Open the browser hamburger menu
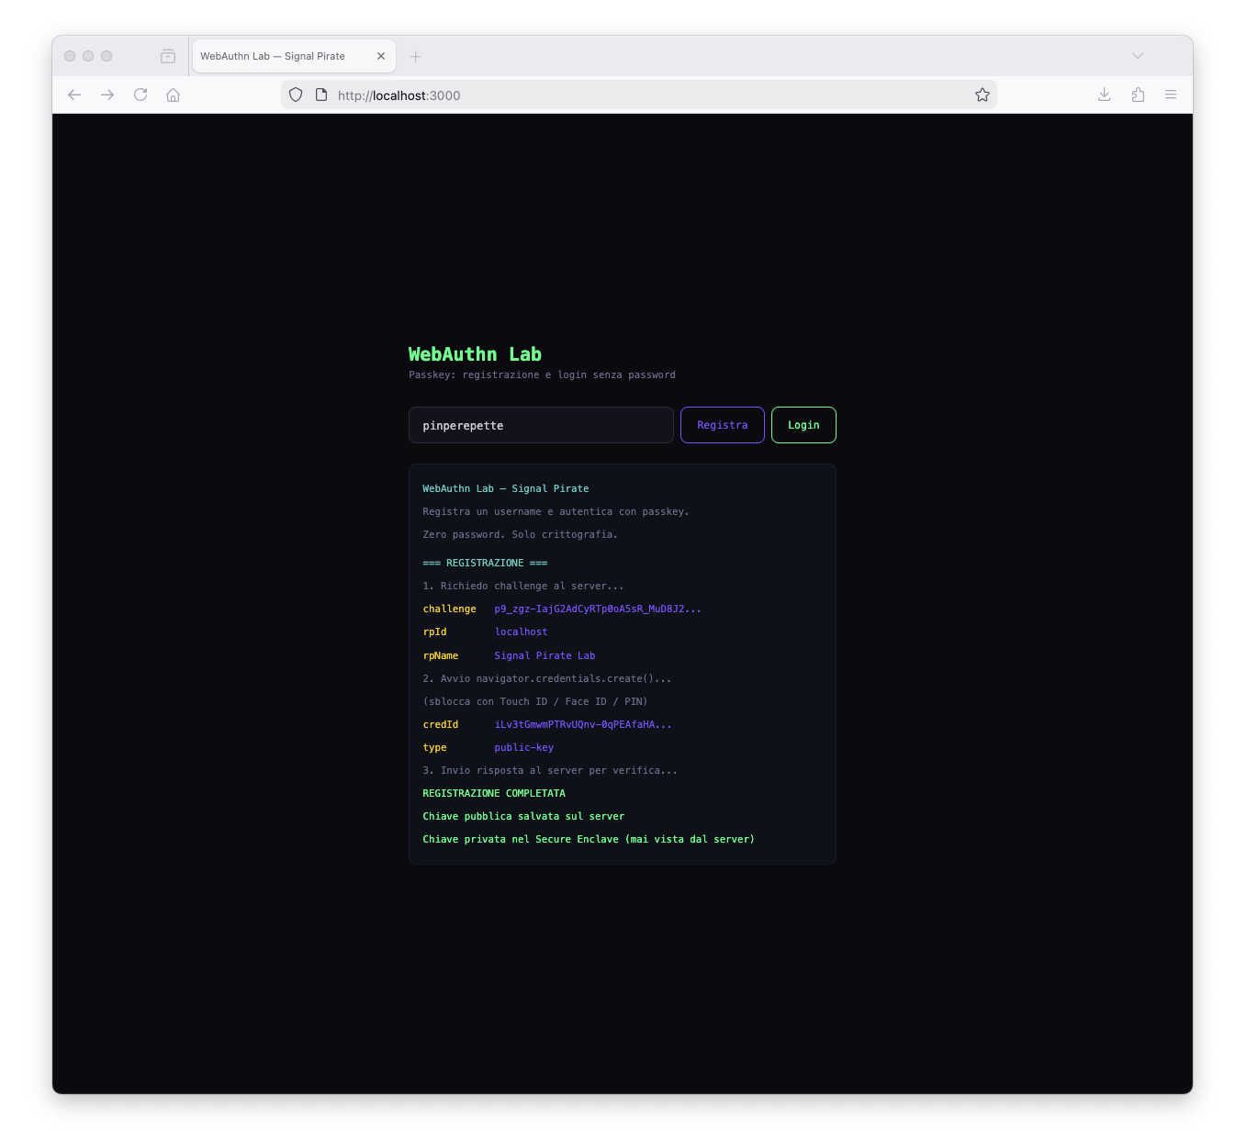The width and height of the screenshot is (1258, 1140). pyautogui.click(x=1171, y=95)
